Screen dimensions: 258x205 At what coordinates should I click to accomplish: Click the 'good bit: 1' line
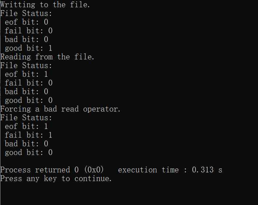[x=29, y=48]
